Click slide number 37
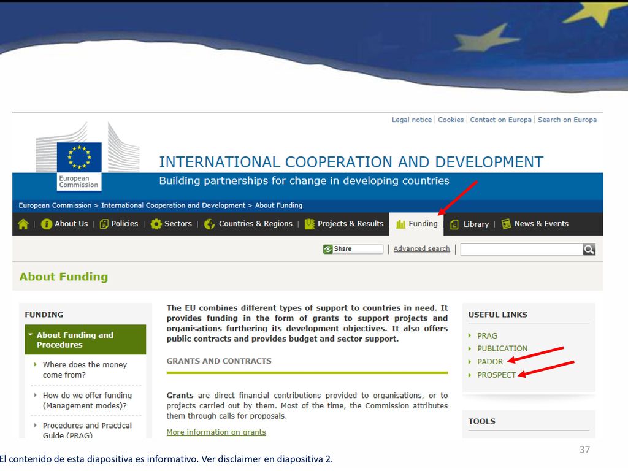The height and width of the screenshot is (471, 628). pos(584,450)
